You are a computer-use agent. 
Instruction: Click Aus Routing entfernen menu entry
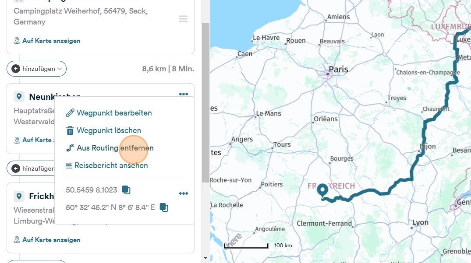tap(110, 148)
